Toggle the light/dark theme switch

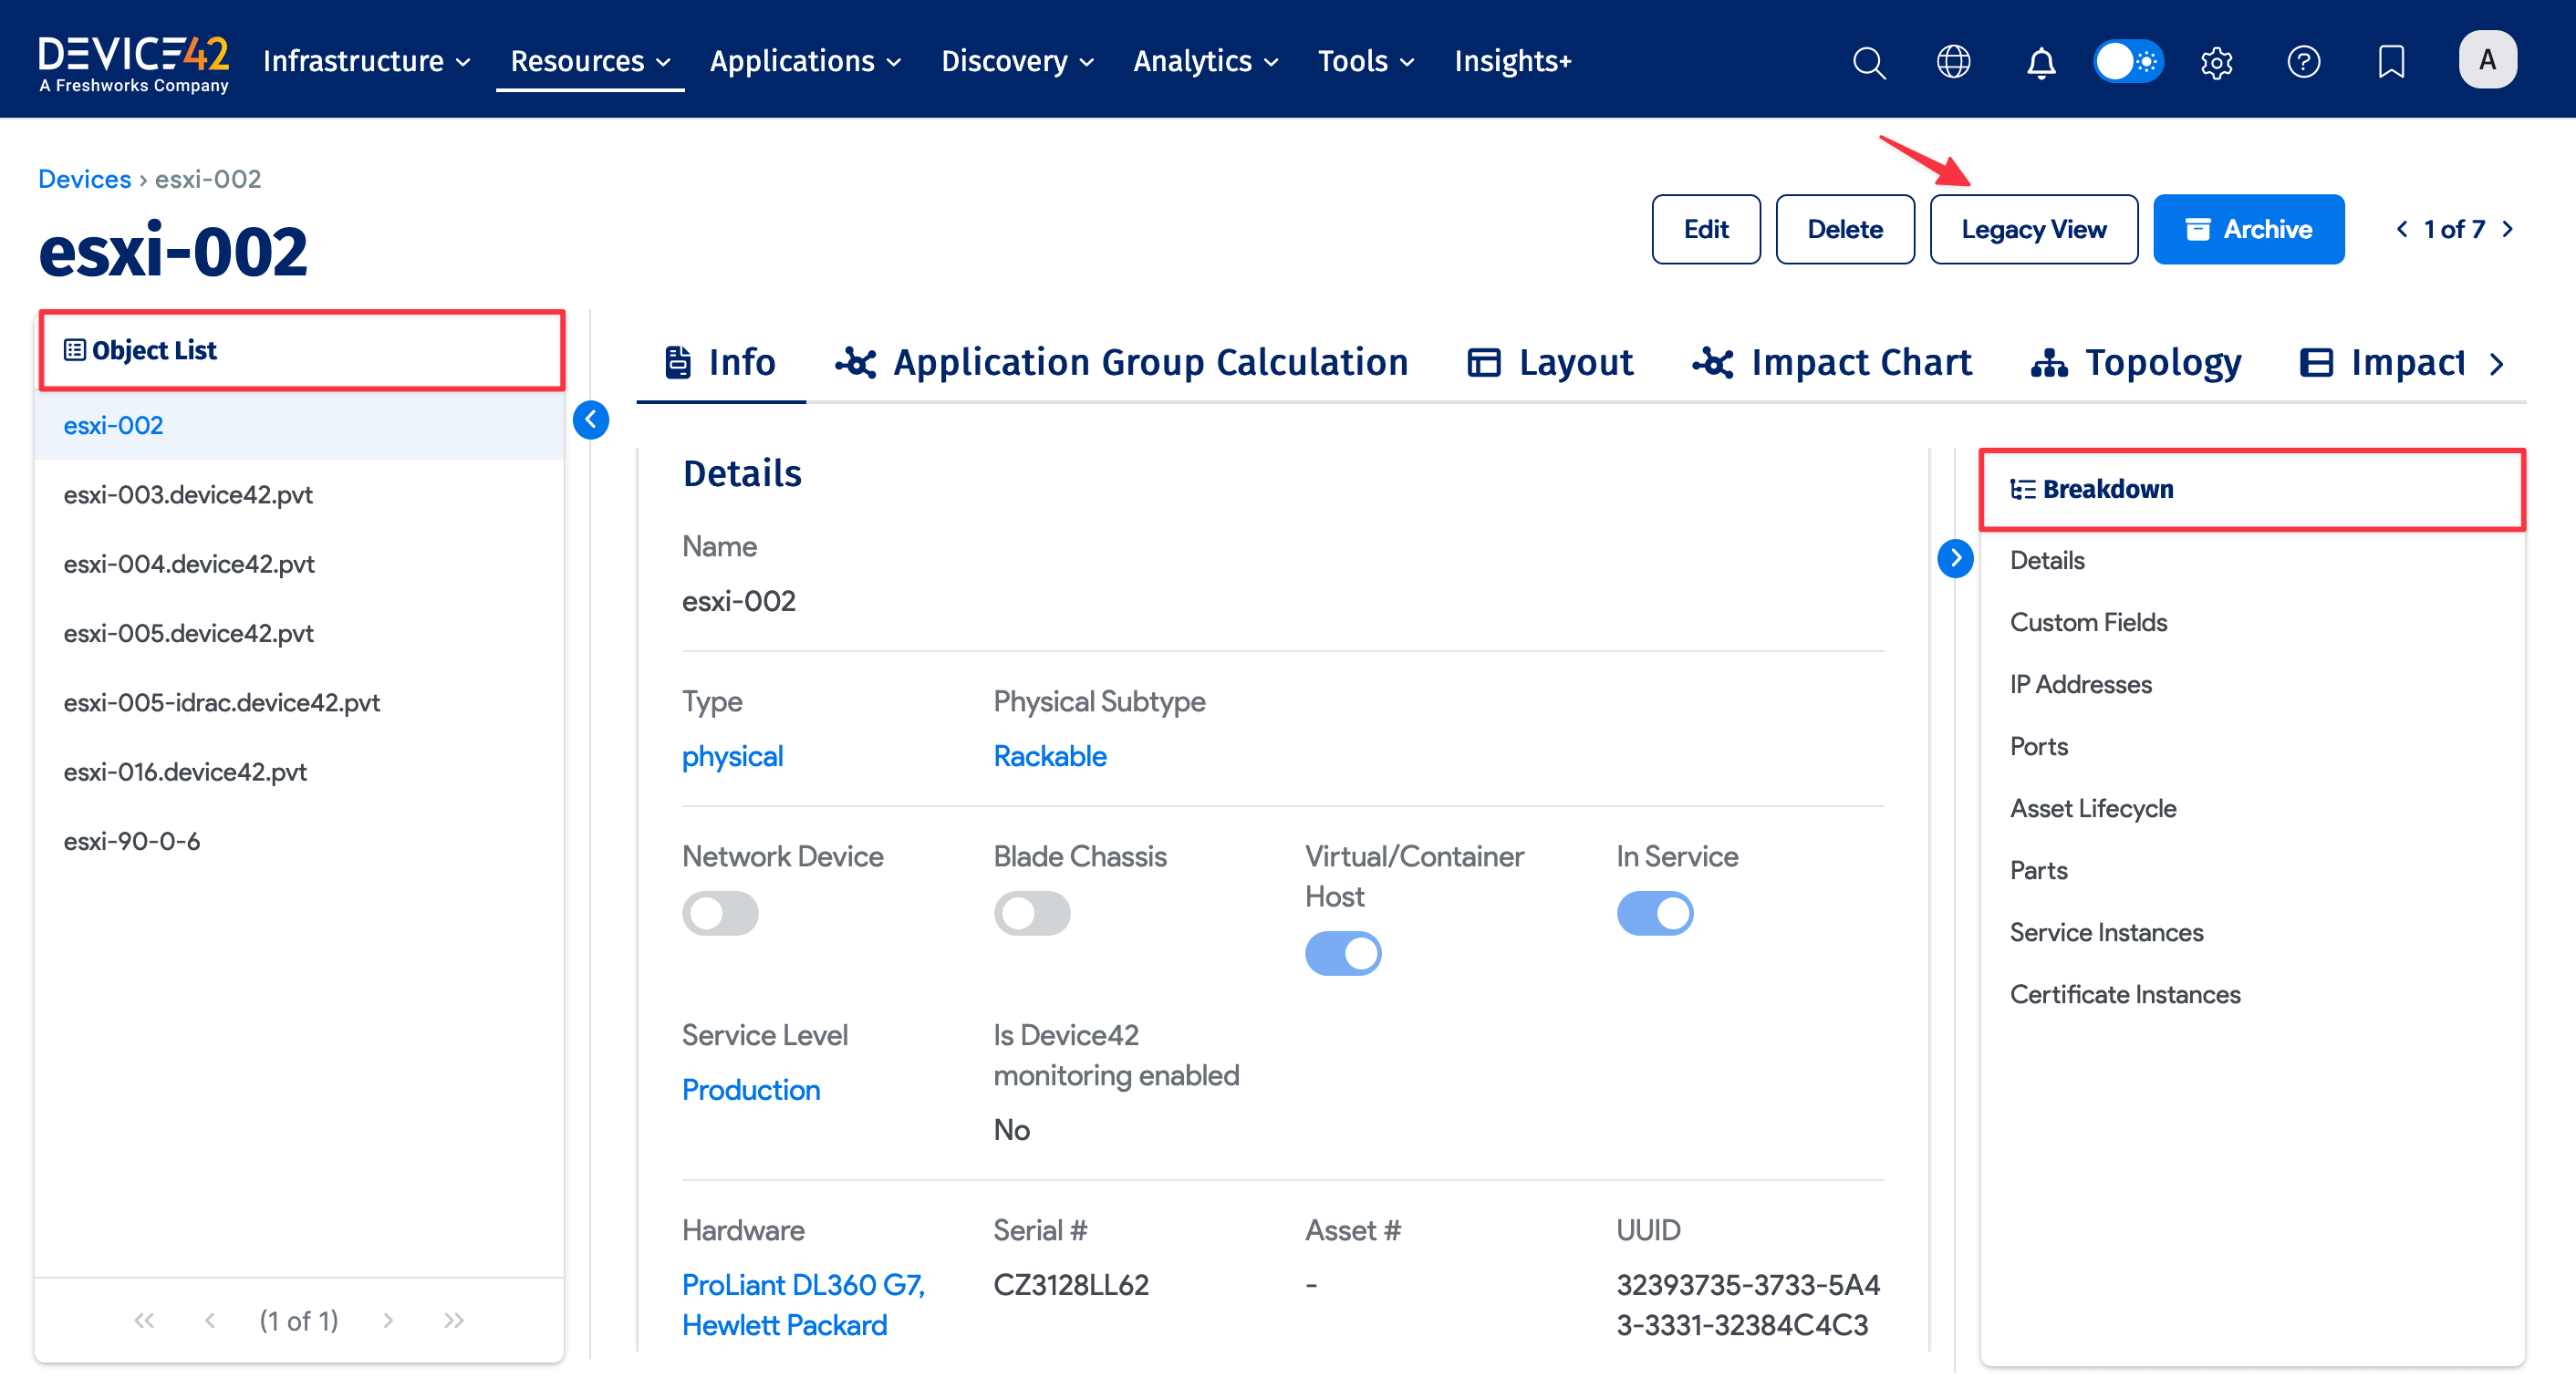(2128, 62)
